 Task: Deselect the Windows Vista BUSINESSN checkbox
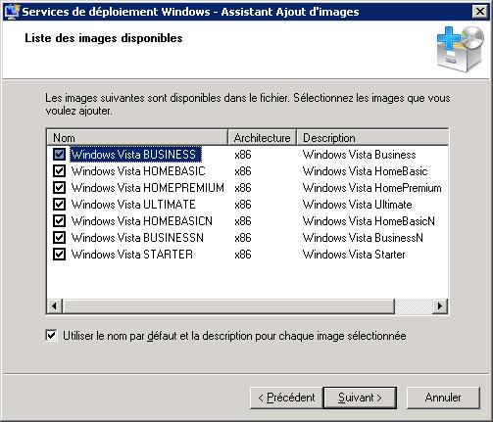click(59, 238)
